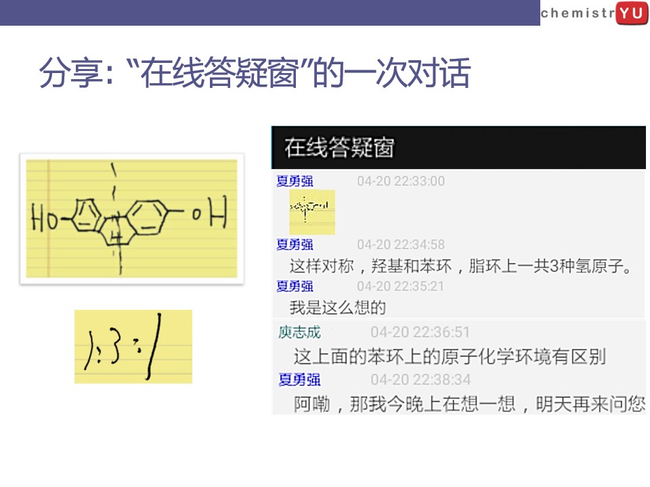Click sender name 夏勇强 at 22:35:21

(295, 286)
